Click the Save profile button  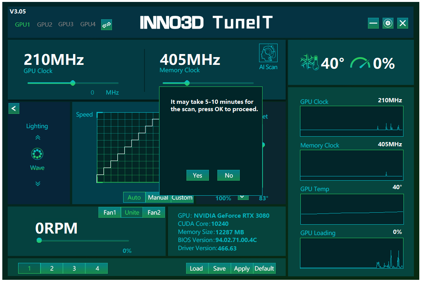point(220,268)
